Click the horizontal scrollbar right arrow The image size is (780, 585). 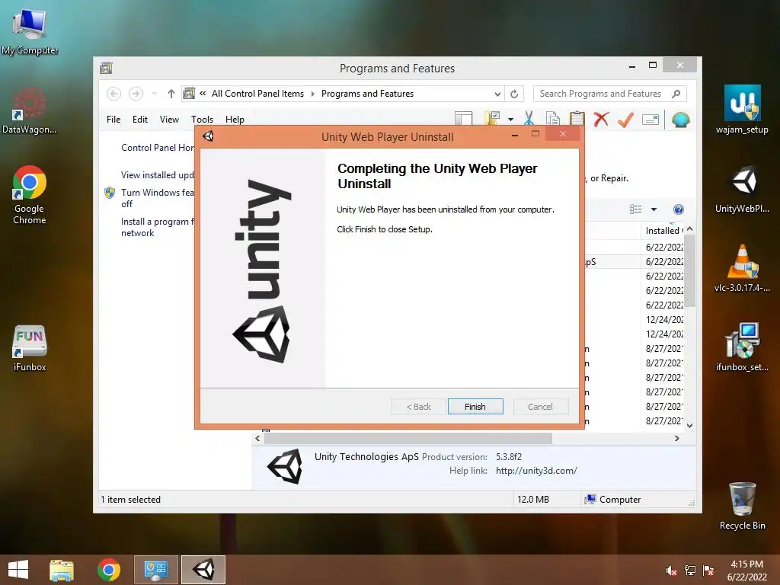click(677, 438)
